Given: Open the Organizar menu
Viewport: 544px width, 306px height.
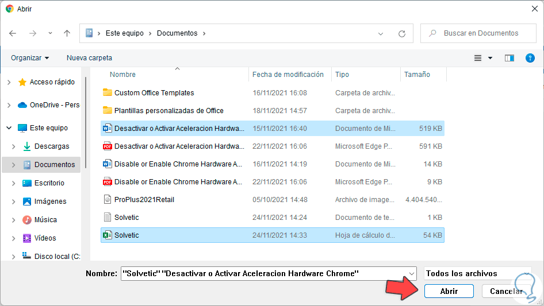Looking at the screenshot, I should coord(30,58).
